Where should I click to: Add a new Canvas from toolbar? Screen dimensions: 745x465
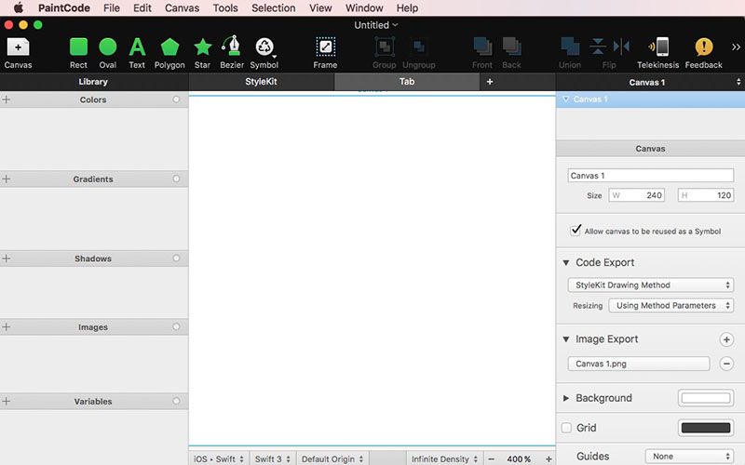[x=18, y=53]
